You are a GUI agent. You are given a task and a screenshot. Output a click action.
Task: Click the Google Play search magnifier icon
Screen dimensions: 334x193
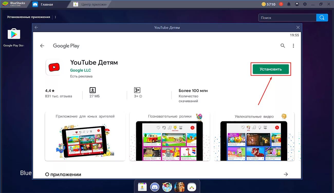[283, 46]
